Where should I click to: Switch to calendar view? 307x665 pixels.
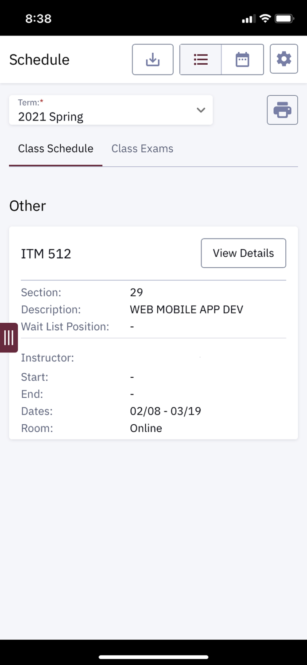[x=242, y=59]
